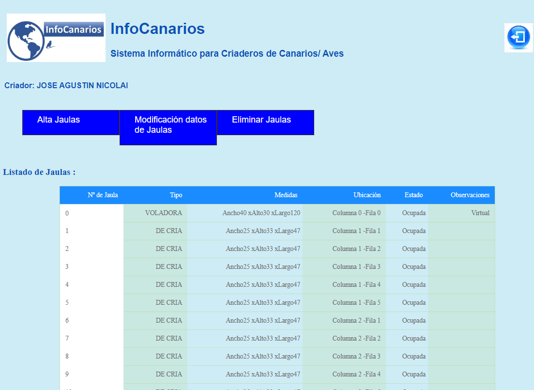Select the row for cage number 0
534x390 pixels.
click(67, 213)
